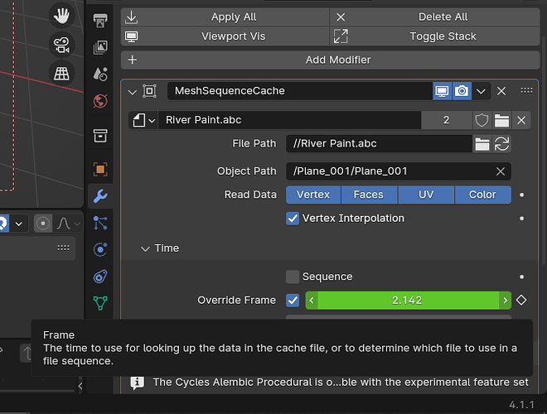This screenshot has height=414, width=547.
Task: Click the 4.1.1 version in status bar
Action: tap(521, 405)
